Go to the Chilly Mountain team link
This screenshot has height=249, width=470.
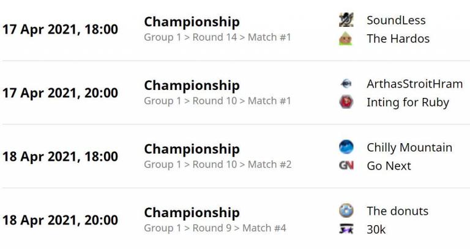(x=409, y=147)
